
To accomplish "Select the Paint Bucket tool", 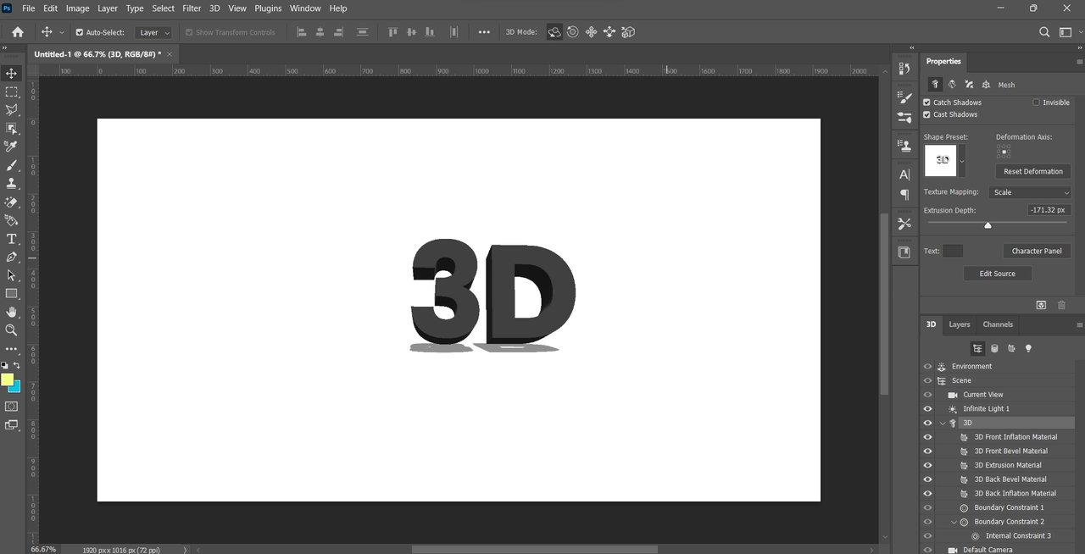I will (x=12, y=220).
